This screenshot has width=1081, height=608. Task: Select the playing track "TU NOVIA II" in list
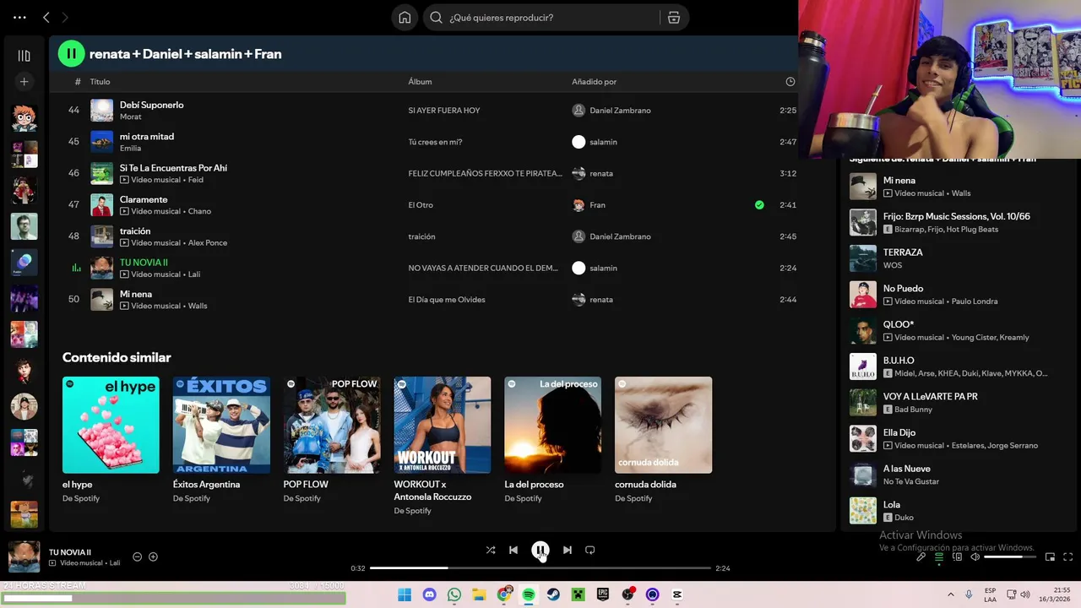[144, 263]
